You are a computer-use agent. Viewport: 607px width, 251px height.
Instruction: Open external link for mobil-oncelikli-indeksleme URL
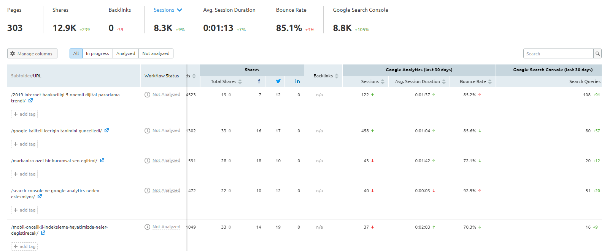click(x=43, y=233)
